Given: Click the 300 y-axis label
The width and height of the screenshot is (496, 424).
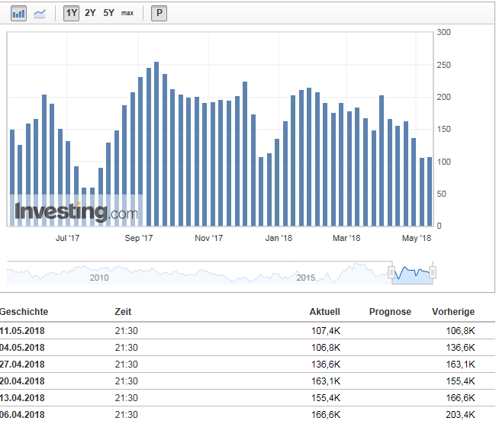Looking at the screenshot, I should point(443,32).
